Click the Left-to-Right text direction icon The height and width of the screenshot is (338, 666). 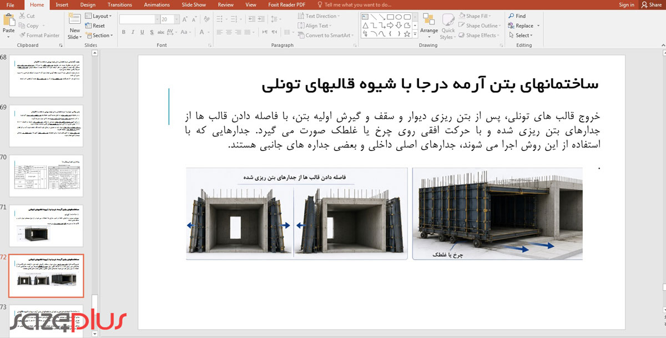(x=265, y=32)
